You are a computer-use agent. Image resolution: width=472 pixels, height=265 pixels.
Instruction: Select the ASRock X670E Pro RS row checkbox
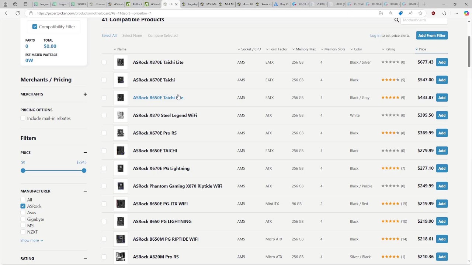pos(104,133)
